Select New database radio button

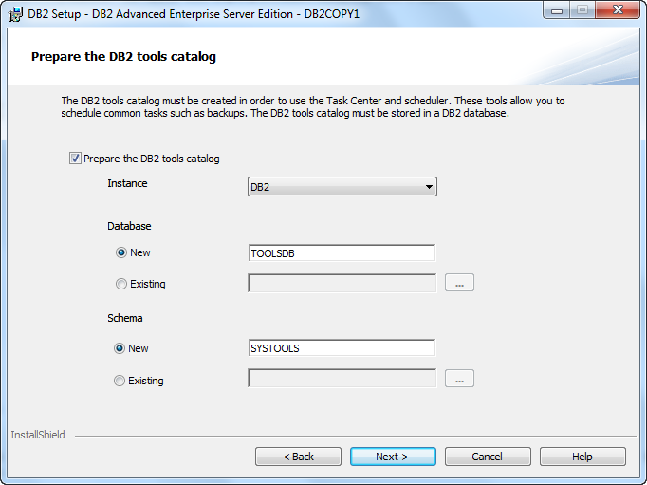120,252
